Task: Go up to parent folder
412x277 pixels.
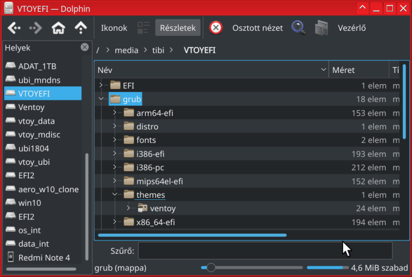Action: 81,28
